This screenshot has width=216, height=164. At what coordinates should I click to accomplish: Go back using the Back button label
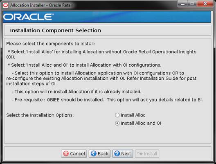(103, 154)
